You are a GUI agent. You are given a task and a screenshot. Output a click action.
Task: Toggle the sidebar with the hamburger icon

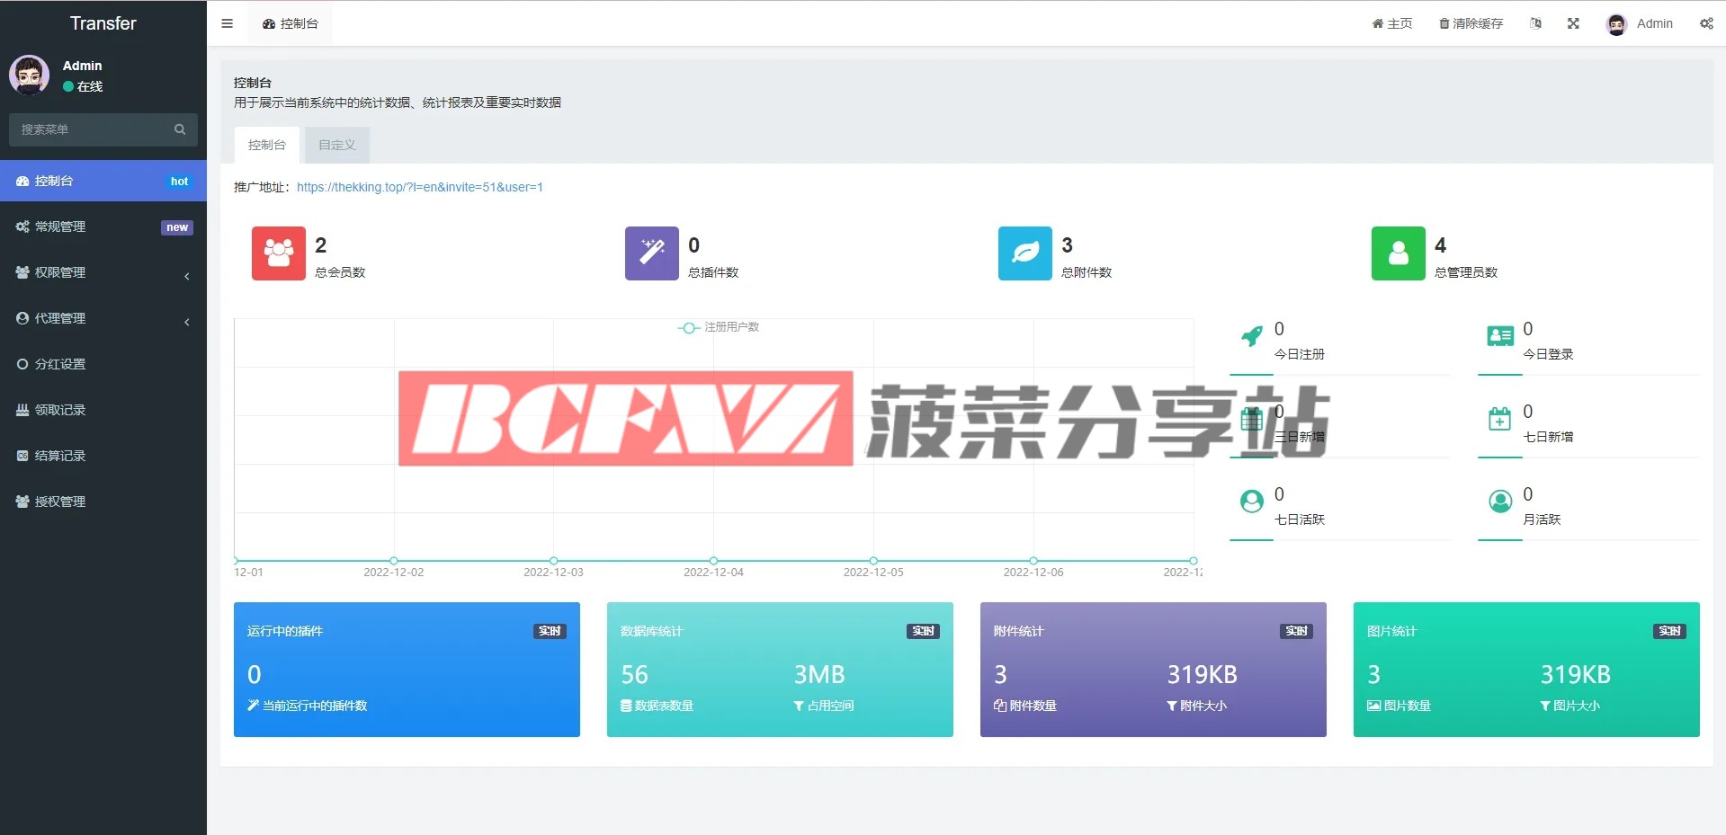227,23
